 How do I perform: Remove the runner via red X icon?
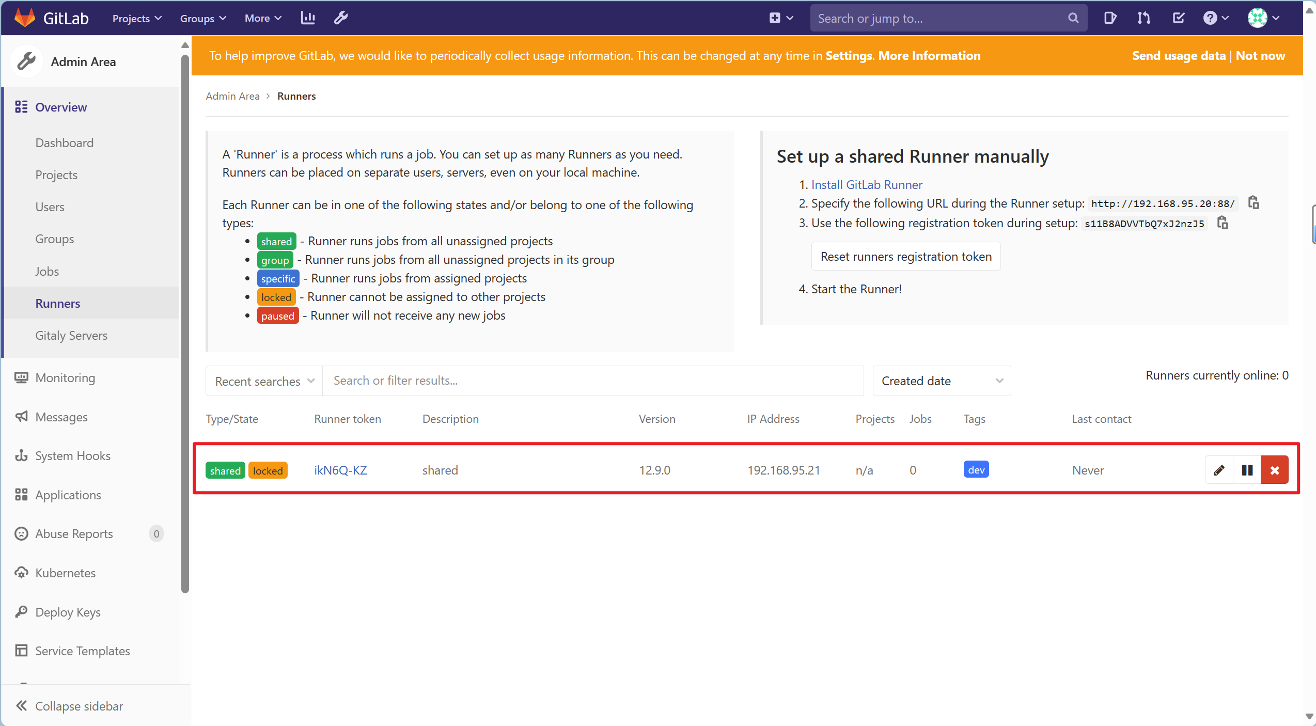tap(1274, 470)
